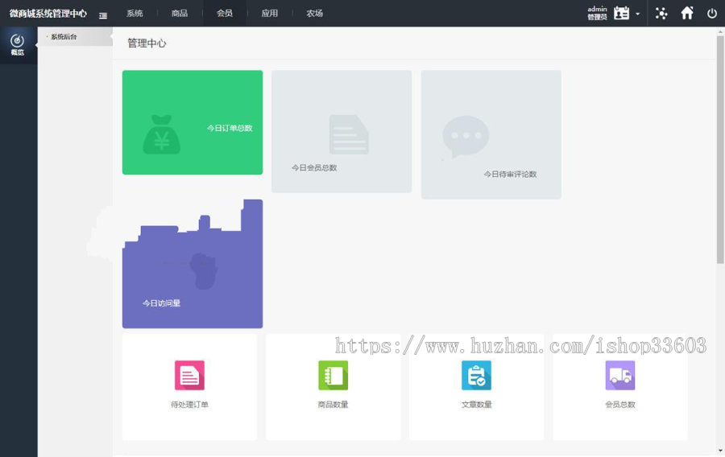The image size is (725, 457).
Task: Click the vertical scrollbar on the right
Action: coord(720,153)
